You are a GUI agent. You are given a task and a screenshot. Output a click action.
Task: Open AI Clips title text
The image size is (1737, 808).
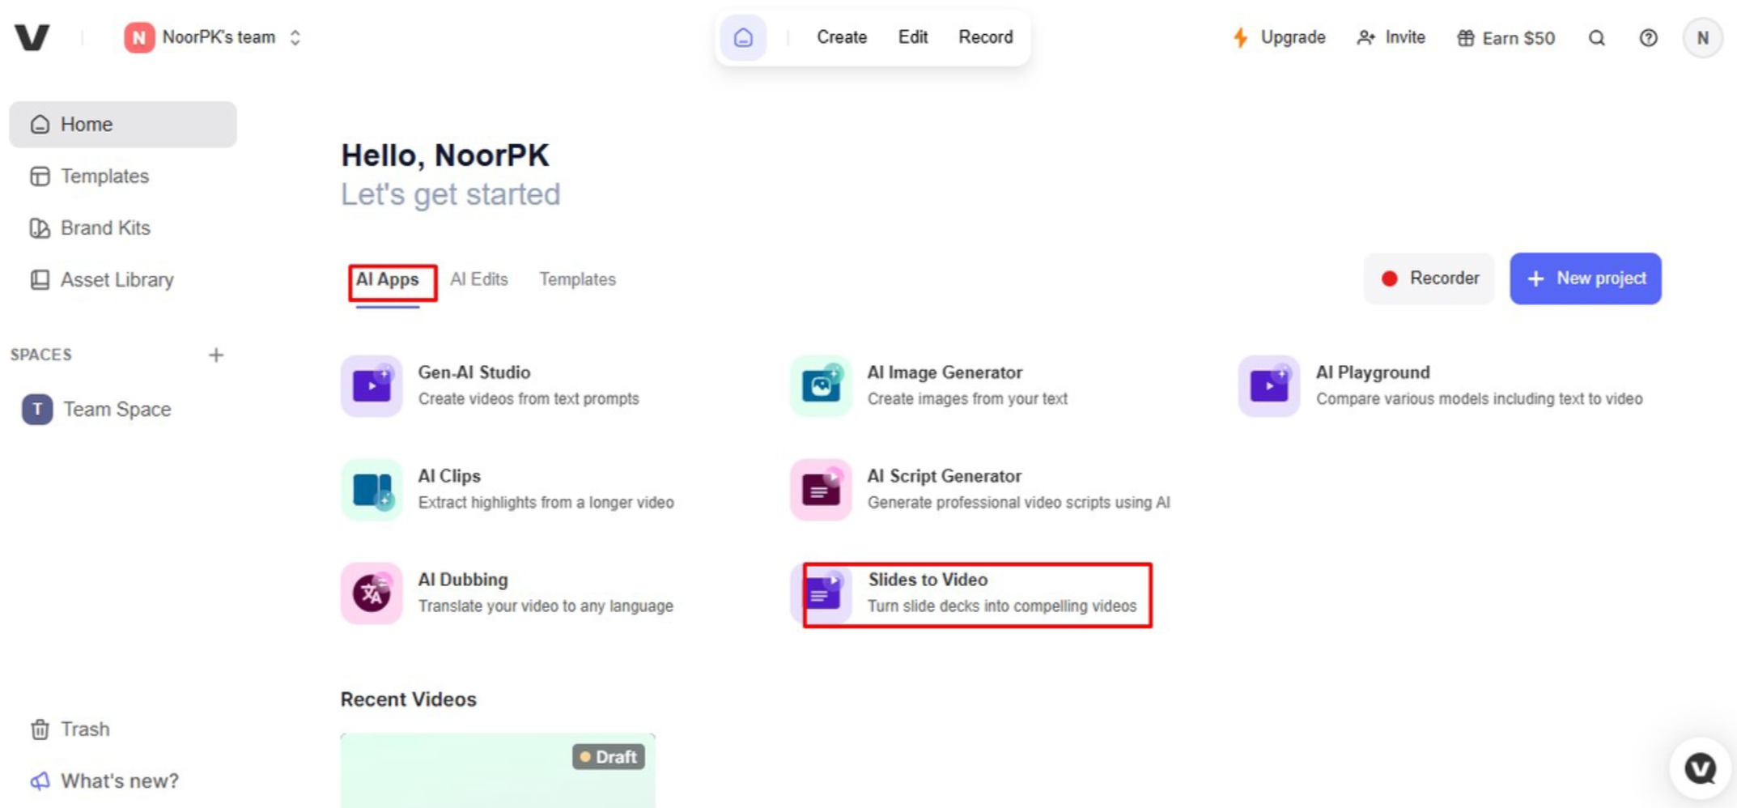(449, 476)
